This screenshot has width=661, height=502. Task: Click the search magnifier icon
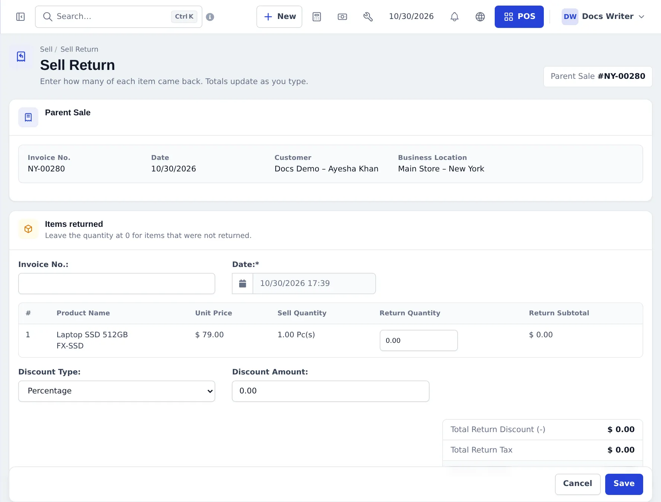(x=47, y=17)
